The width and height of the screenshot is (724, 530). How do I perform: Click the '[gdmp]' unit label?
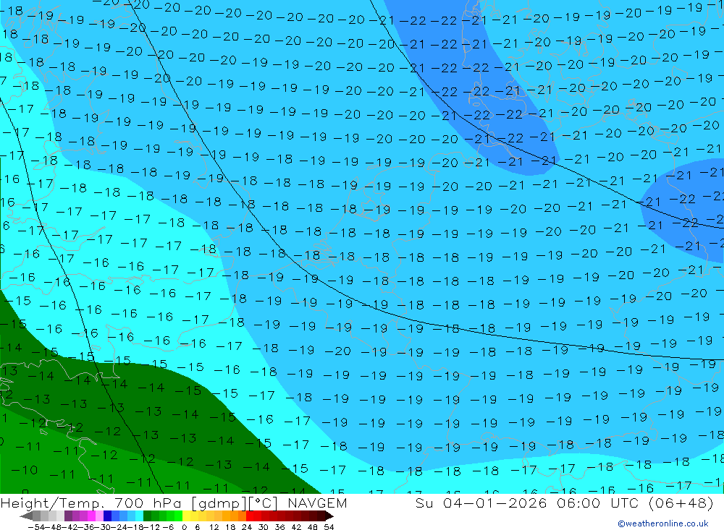[x=219, y=503]
